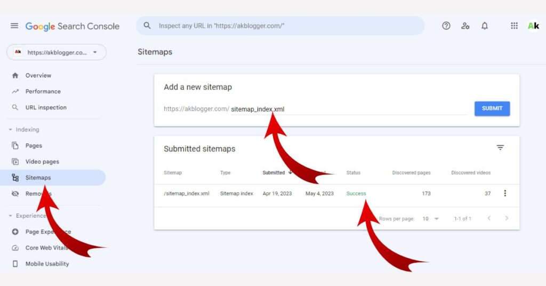Open Mobile Usability in the sidebar
Screen dimensions: 546x286
click(x=47, y=264)
